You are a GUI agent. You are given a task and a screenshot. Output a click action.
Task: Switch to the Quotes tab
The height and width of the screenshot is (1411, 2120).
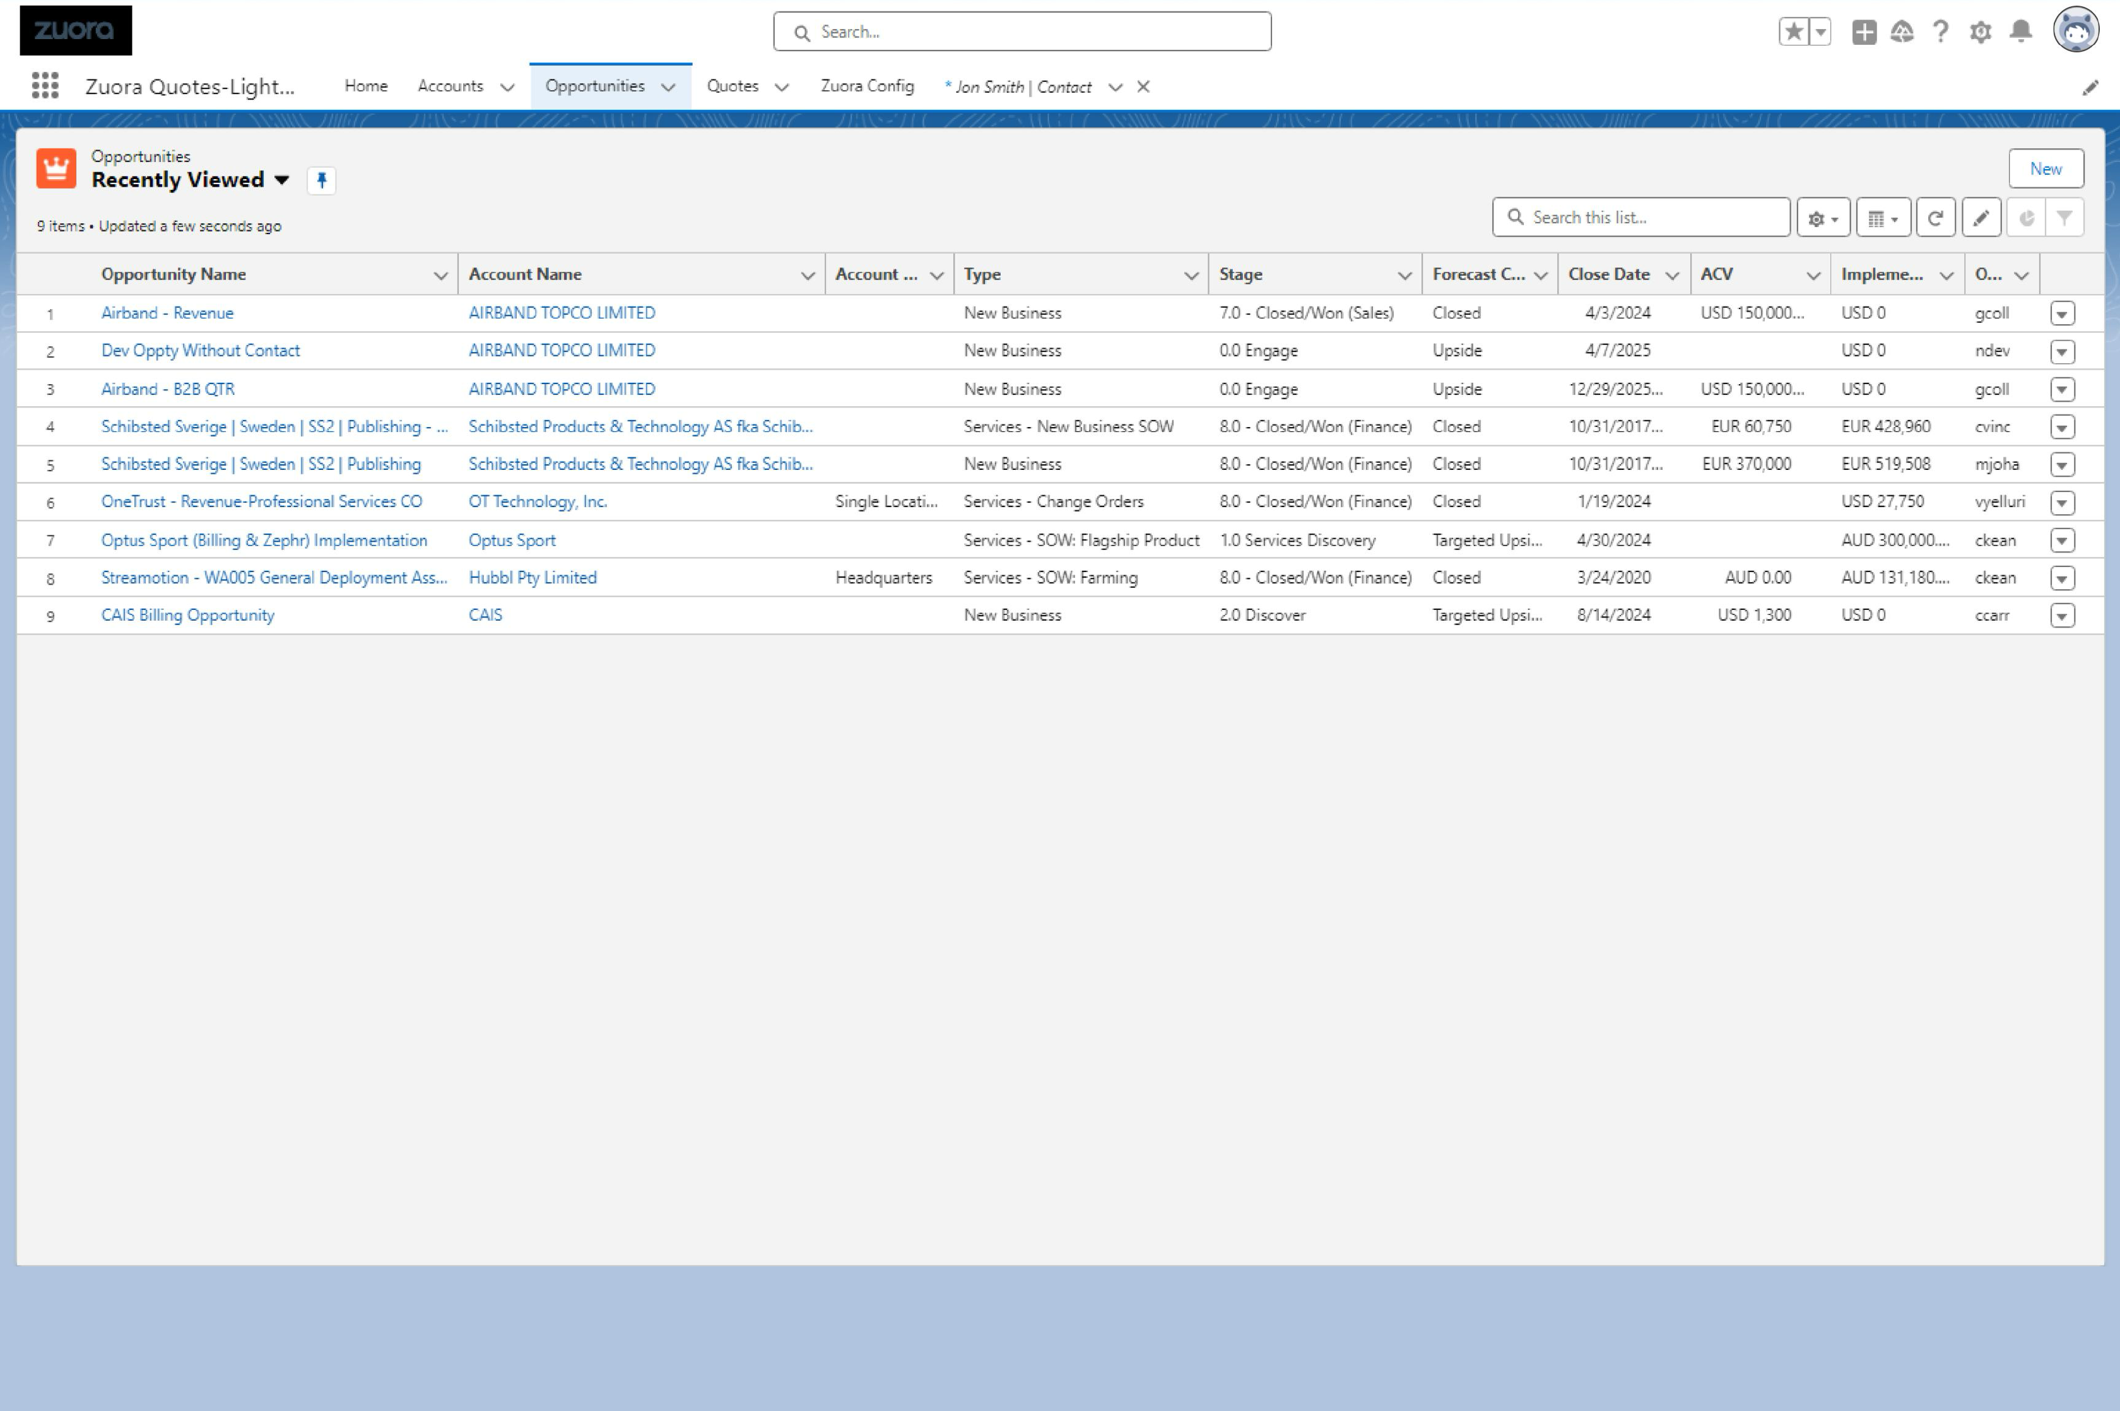pos(733,86)
